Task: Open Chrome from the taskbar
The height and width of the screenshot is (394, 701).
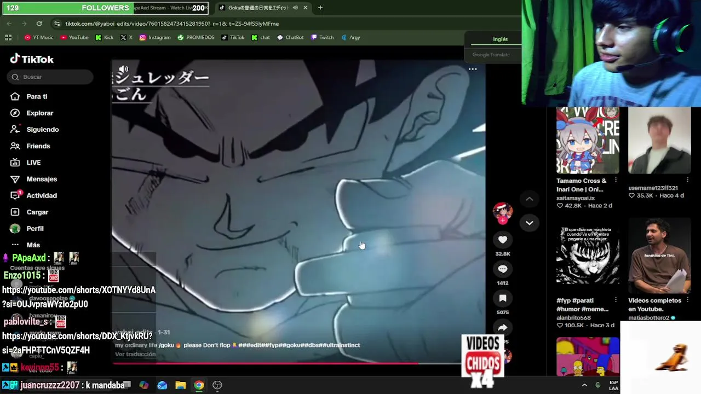Action: coord(199,385)
